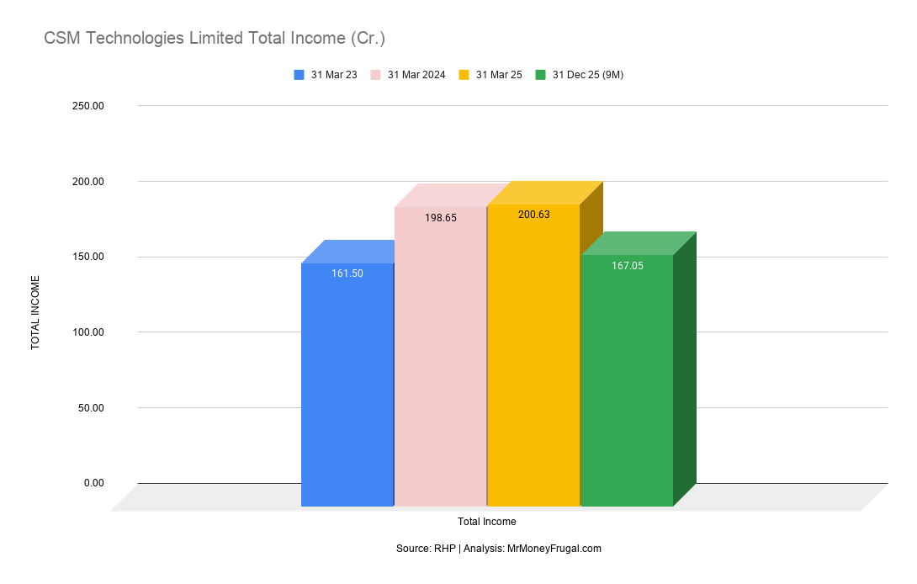Click the y-axis value '100.00'
Screen dimensions: 917x584
click(87, 332)
